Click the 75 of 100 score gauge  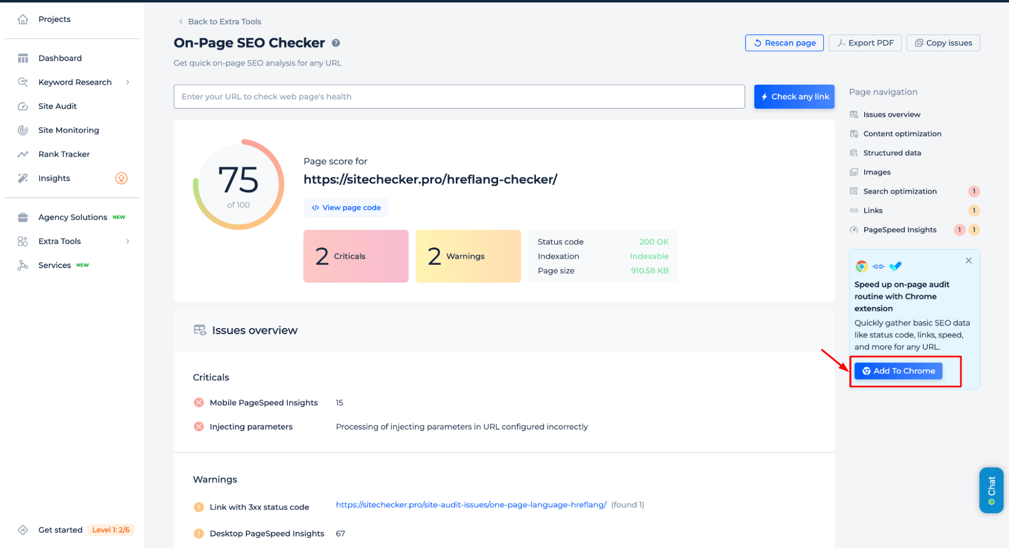pyautogui.click(x=238, y=185)
